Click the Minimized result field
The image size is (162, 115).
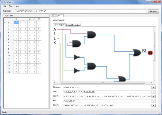point(107,88)
